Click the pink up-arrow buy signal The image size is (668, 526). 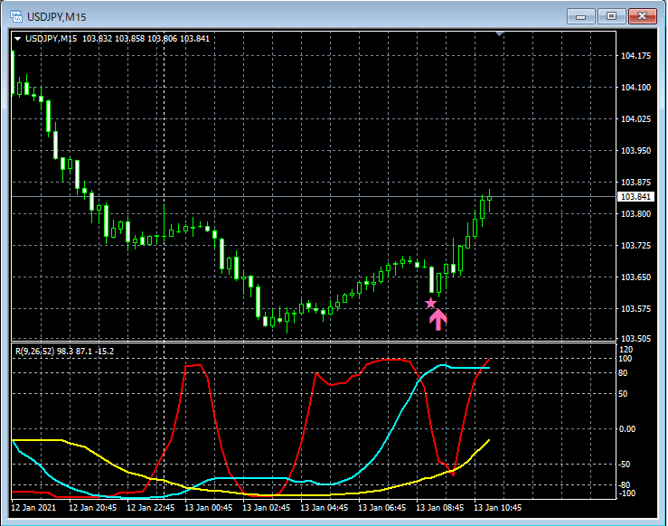pos(437,319)
